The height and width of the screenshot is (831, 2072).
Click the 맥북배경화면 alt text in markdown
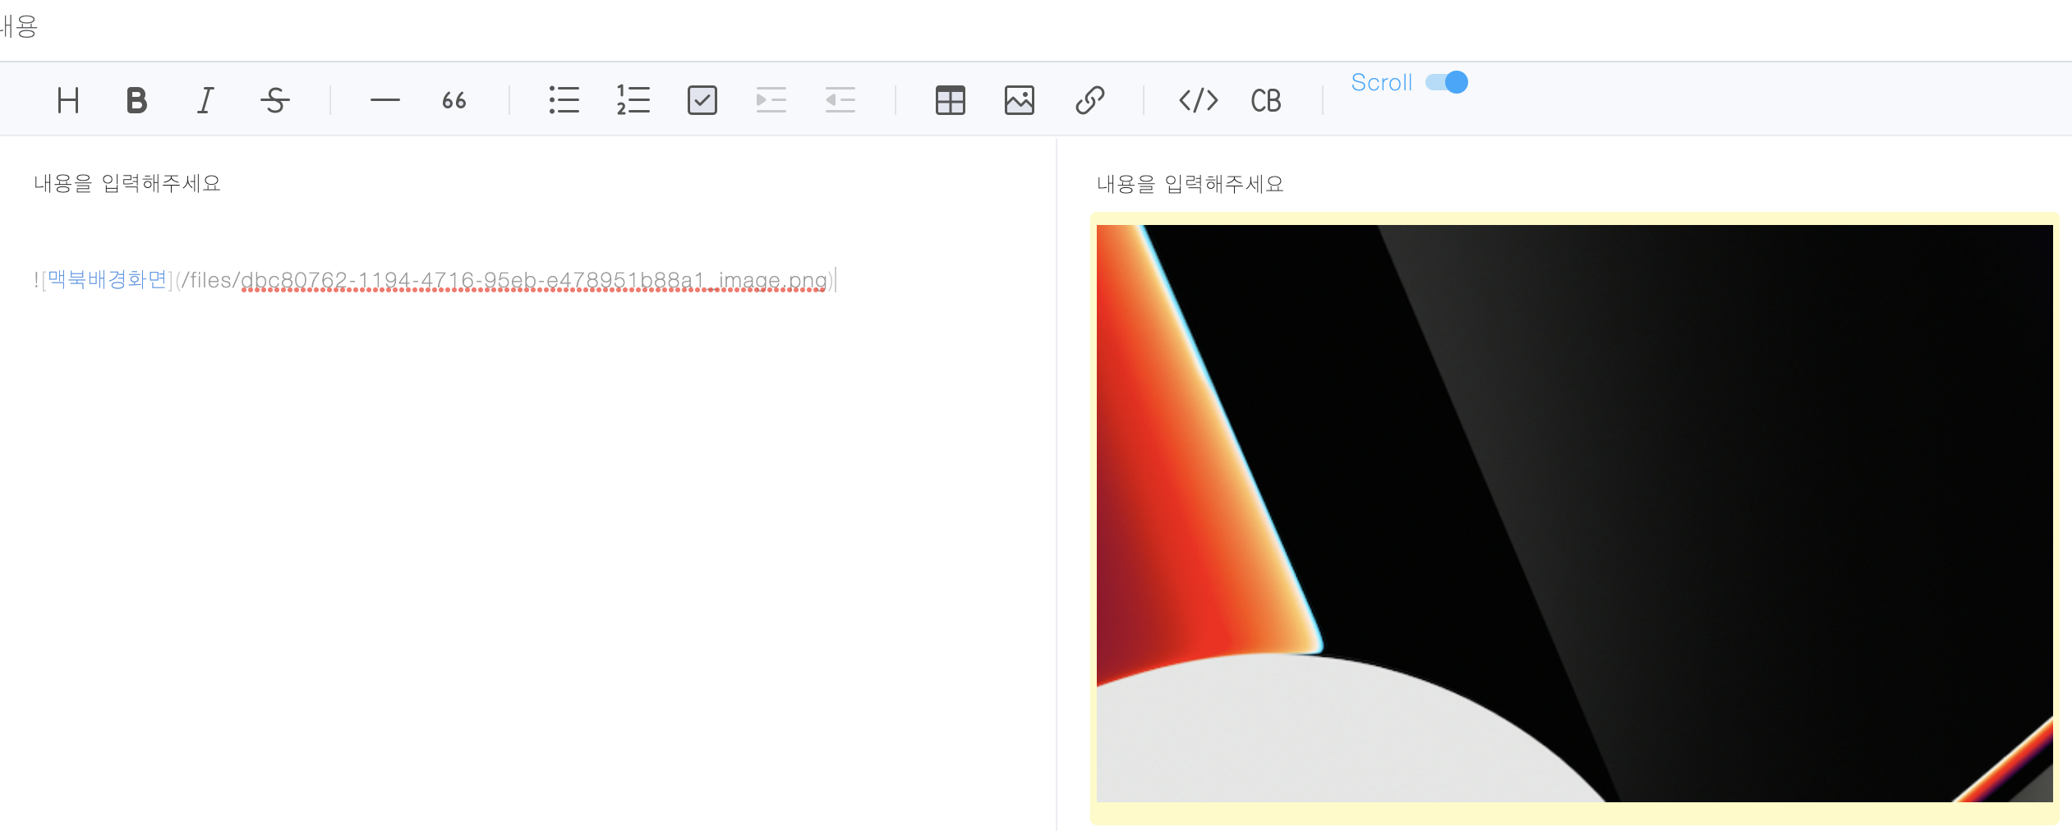pyautogui.click(x=108, y=280)
